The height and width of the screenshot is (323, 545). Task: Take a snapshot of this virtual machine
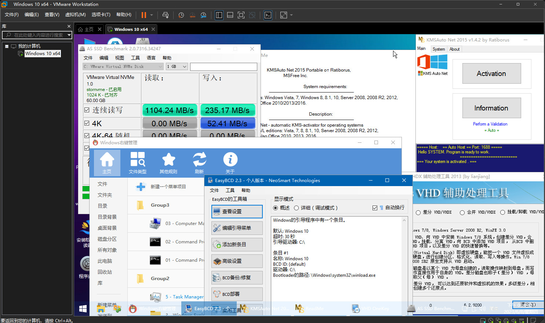pos(181,15)
